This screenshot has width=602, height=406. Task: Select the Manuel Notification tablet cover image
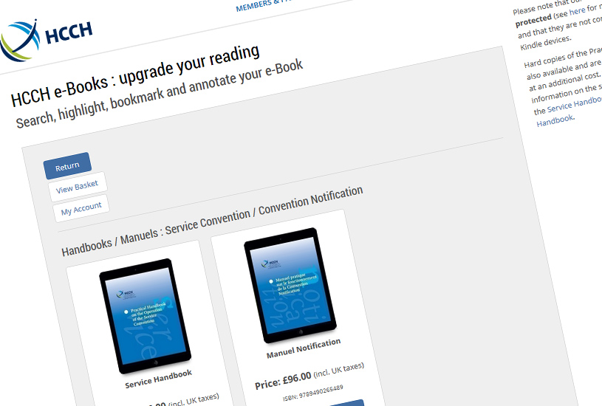pos(290,285)
